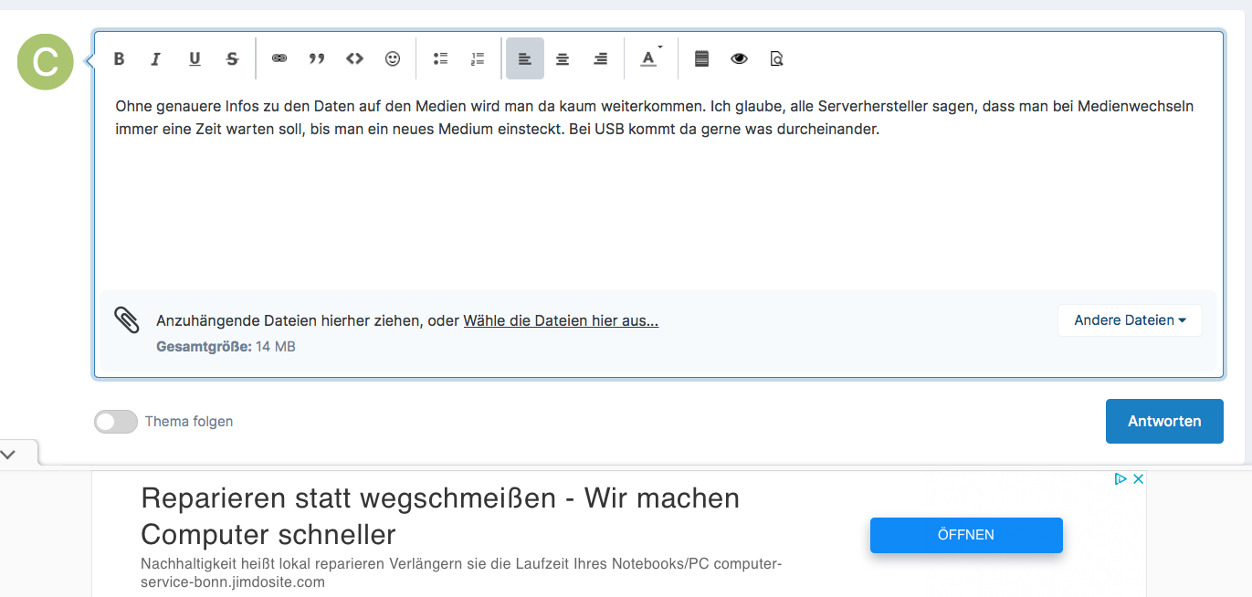This screenshot has height=597, width=1252.
Task: Open the emoji smiley picker
Action: coord(393,58)
